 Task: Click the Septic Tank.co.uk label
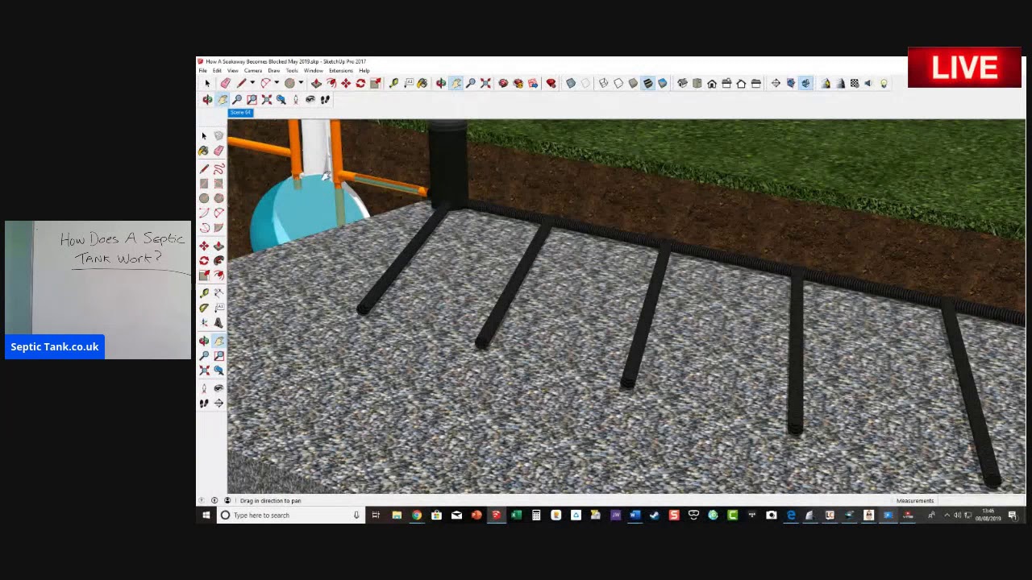point(55,347)
